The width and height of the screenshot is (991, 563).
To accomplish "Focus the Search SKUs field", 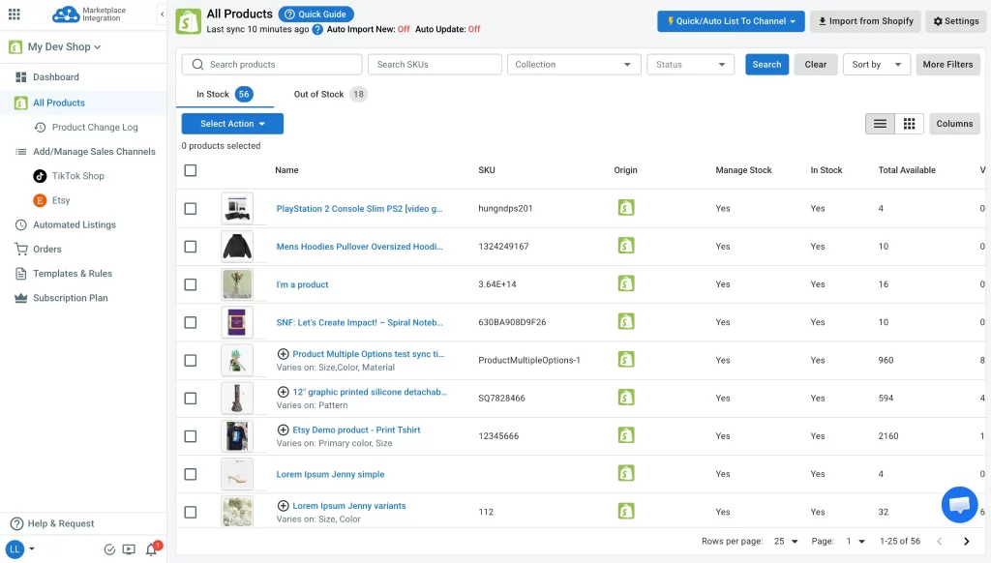I will tap(435, 65).
